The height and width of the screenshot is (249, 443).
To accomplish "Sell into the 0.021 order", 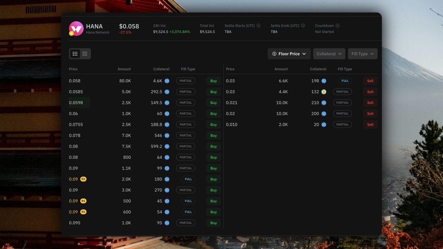I will [370, 103].
